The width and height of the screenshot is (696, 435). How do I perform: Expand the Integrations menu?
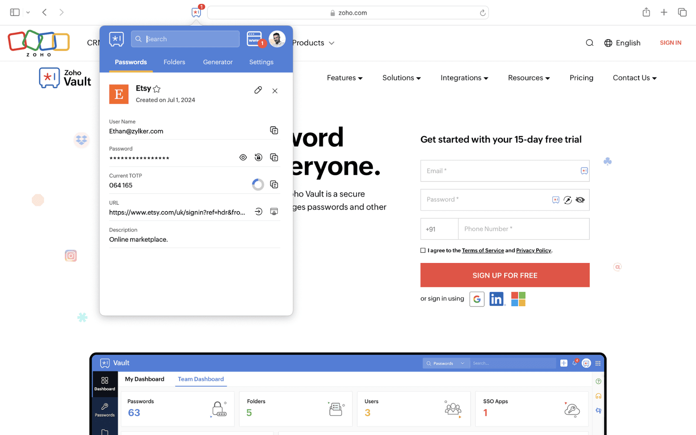point(464,78)
